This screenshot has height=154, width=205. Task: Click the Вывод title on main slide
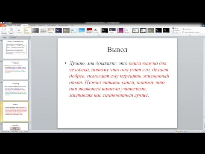(x=117, y=50)
